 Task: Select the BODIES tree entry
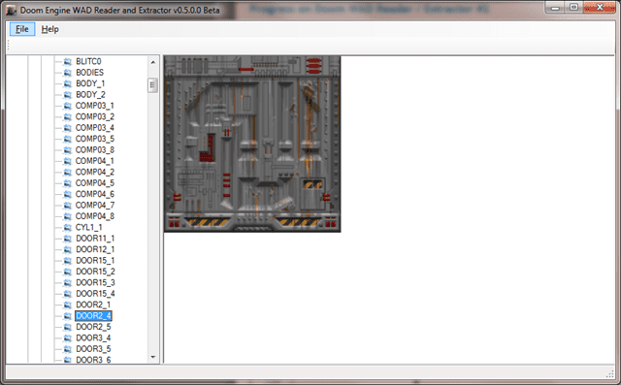(90, 73)
